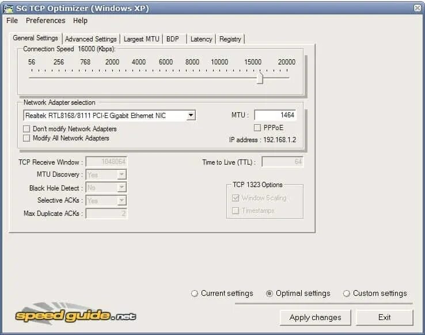Viewport: 425px width, 335px height.
Task: Click the Connection Speed 16000 (Kbps) label
Action: pos(69,49)
